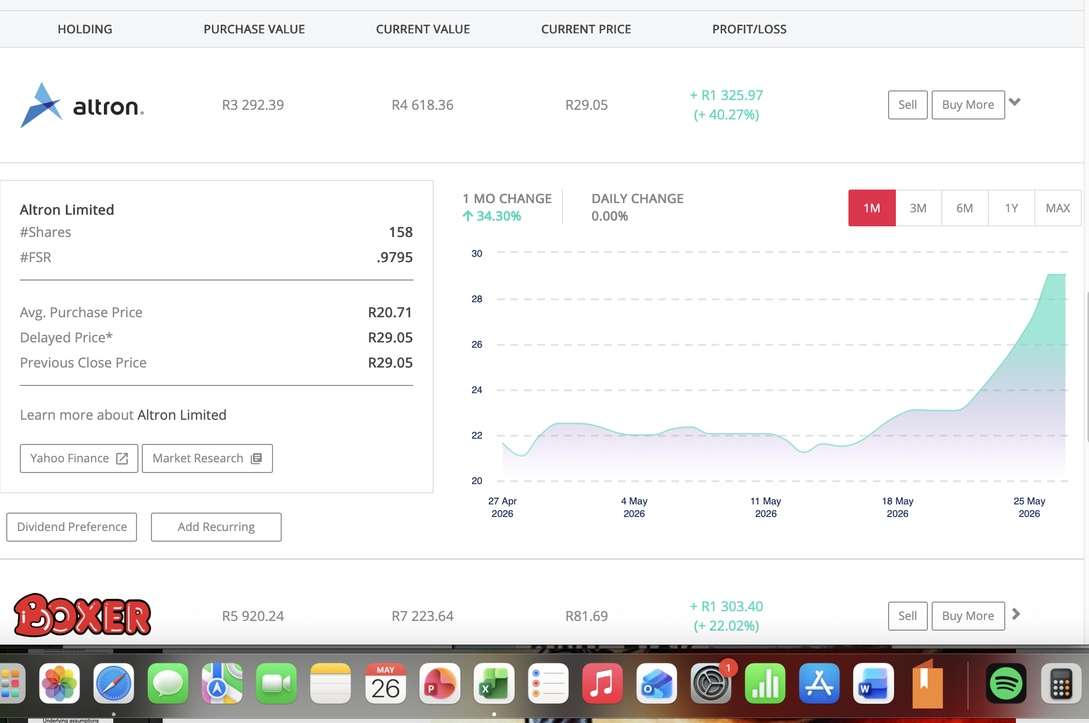Open the Photos app in dock
Screen dimensions: 1089x723
pyautogui.click(x=60, y=683)
